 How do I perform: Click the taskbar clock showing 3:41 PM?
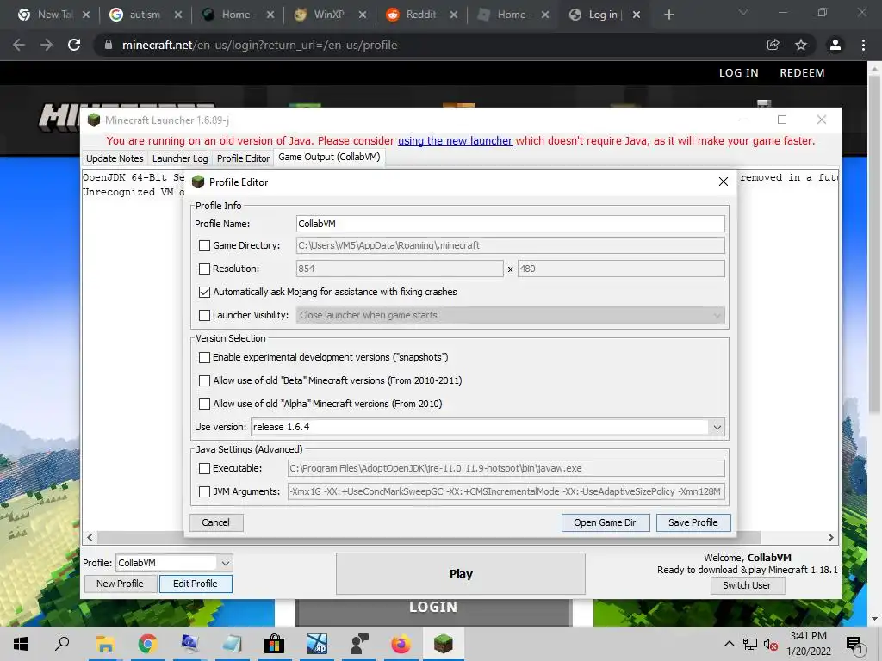808,644
